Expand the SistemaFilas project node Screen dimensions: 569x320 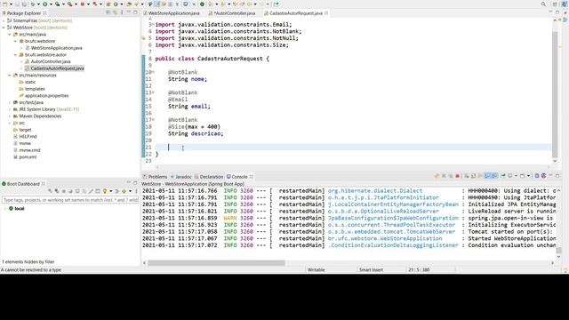pyautogui.click(x=4, y=20)
